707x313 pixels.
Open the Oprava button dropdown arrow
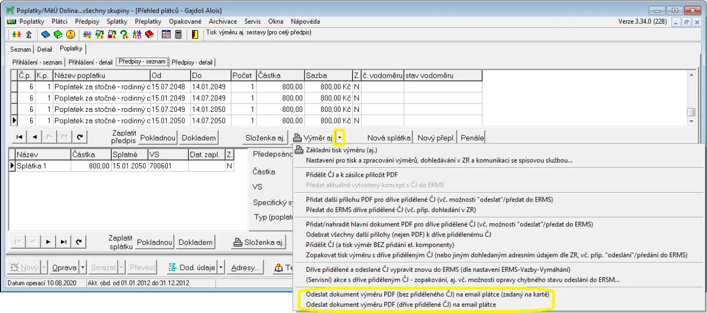pos(83,268)
